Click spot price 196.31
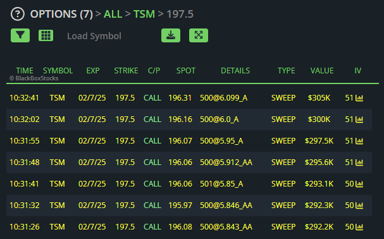This screenshot has width=384, height=239. (180, 98)
